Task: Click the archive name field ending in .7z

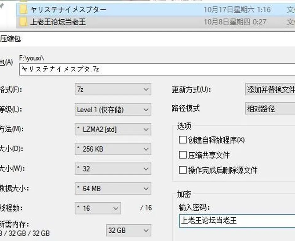Action: tap(157, 69)
